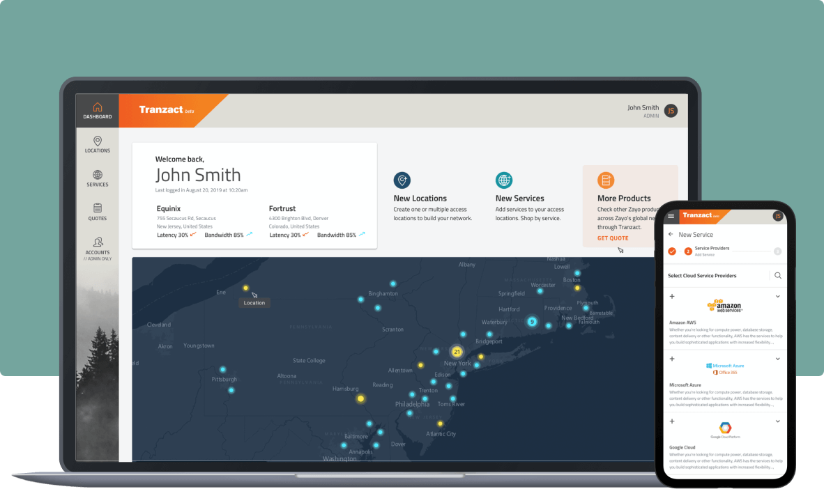Click the GET QUOTE link

[613, 238]
